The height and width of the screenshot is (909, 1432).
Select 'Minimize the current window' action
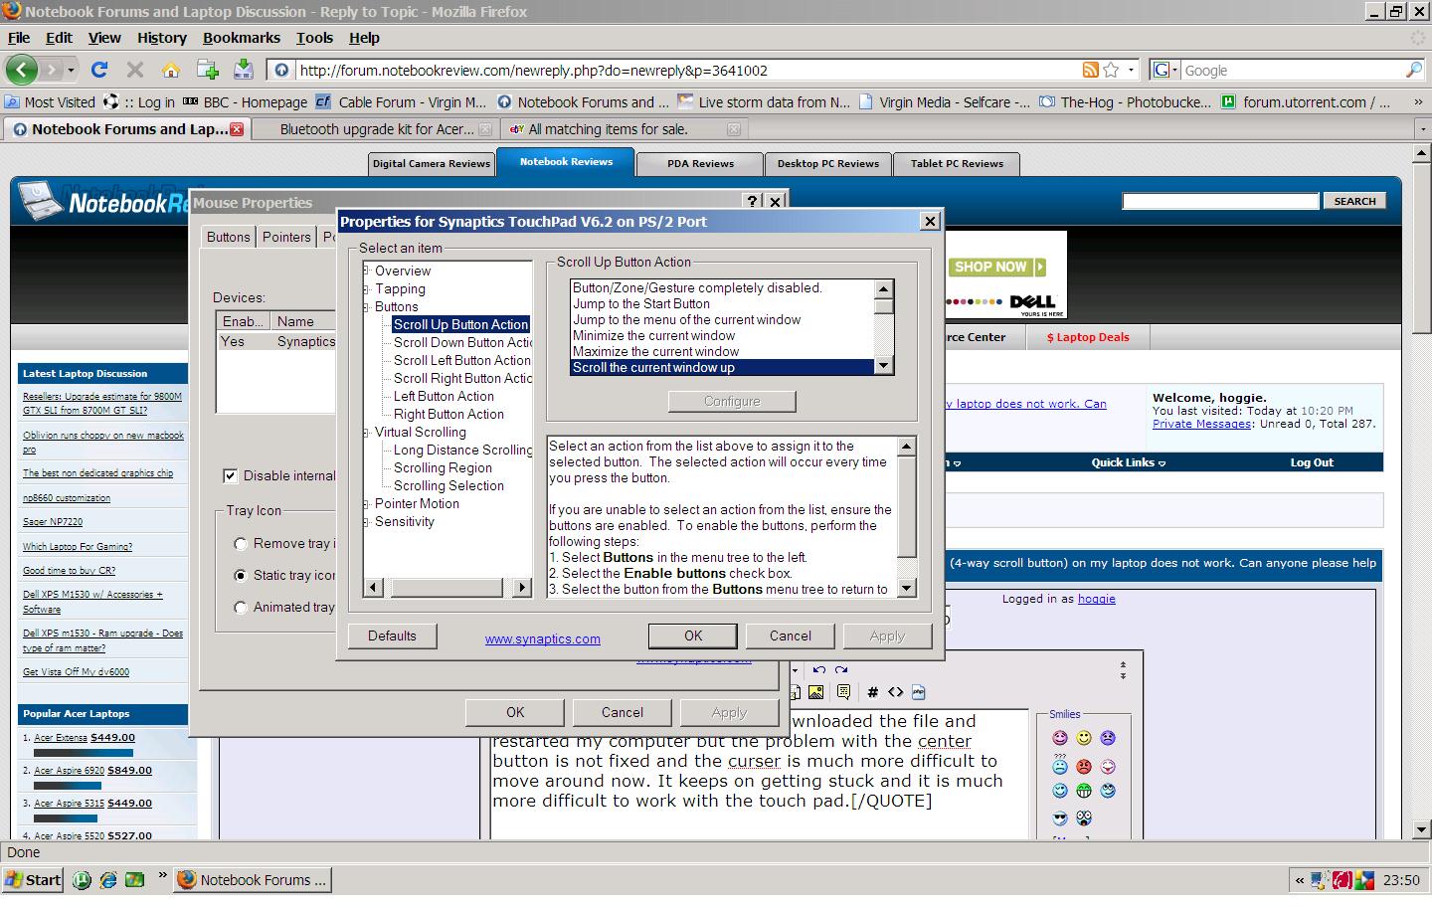653,336
